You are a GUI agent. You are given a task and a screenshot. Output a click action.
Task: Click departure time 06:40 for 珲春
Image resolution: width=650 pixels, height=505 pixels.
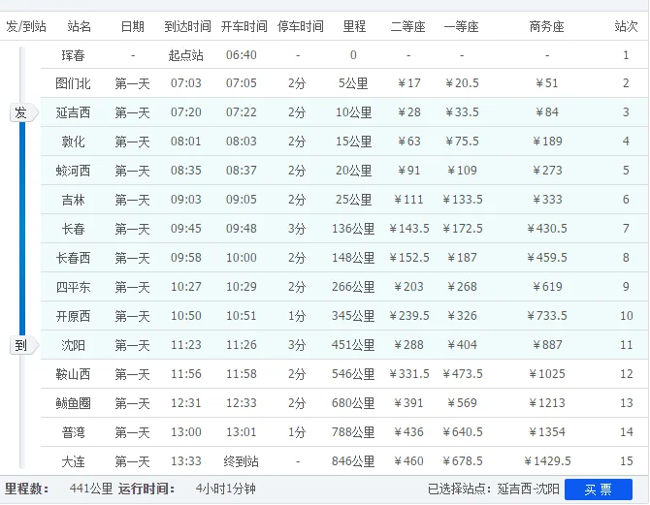pos(242,54)
